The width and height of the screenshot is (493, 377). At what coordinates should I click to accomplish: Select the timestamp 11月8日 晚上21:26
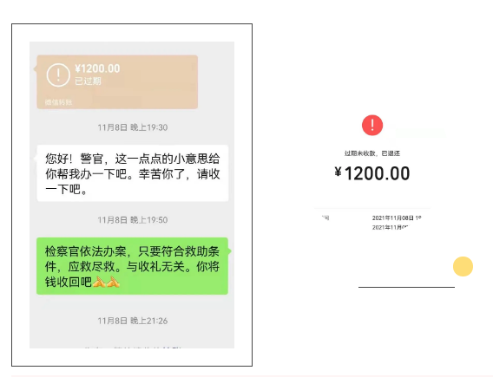(x=133, y=321)
